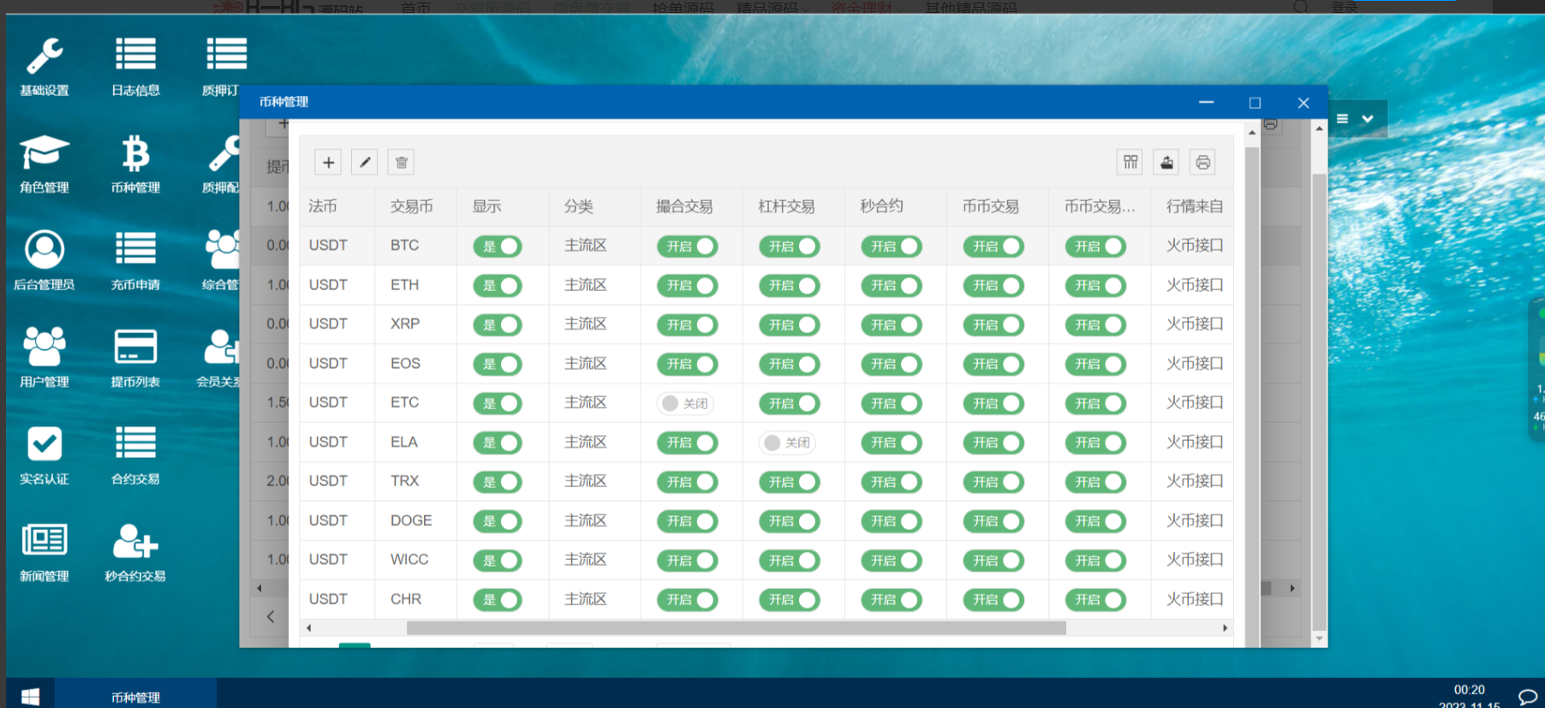
Task: Click the table's right horizontal scroll arrow
Action: coord(1225,628)
